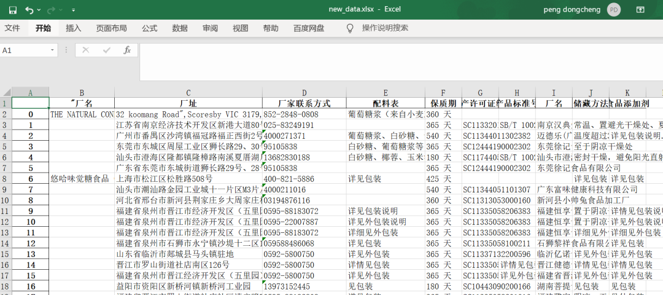Image resolution: width=663 pixels, height=295 pixels.
Task: Click the redo arrow icon
Action: 51,9
